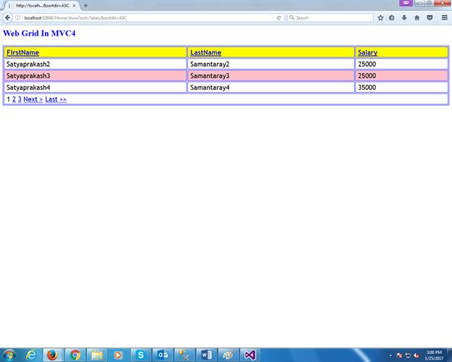The image size is (452, 362).
Task: Click the salary 25000 in Satyaprakash3 row
Action: coord(401,75)
